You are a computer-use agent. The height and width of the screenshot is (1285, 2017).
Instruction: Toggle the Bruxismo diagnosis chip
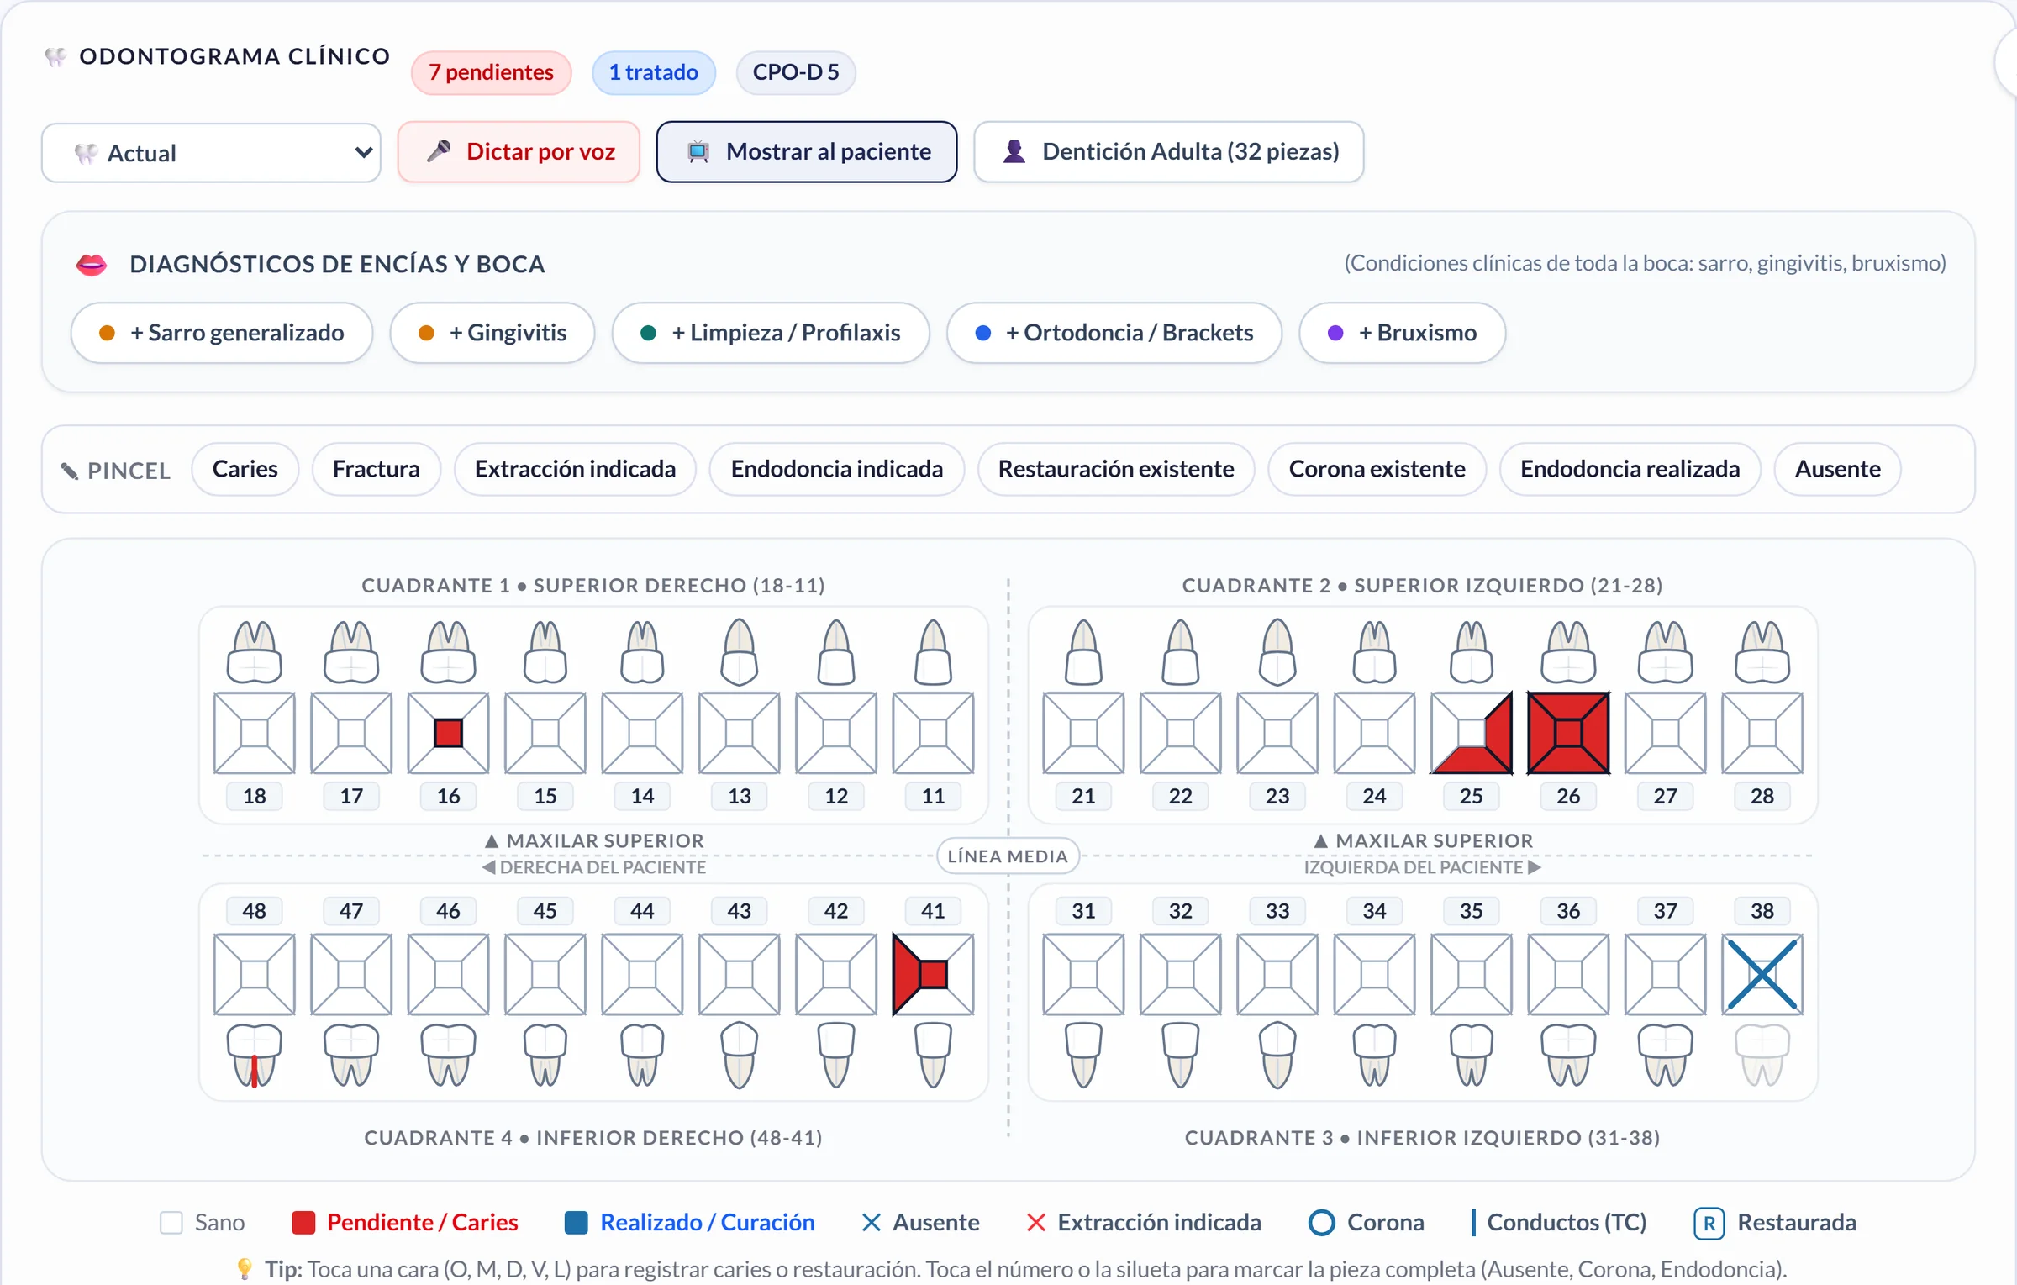[1402, 333]
